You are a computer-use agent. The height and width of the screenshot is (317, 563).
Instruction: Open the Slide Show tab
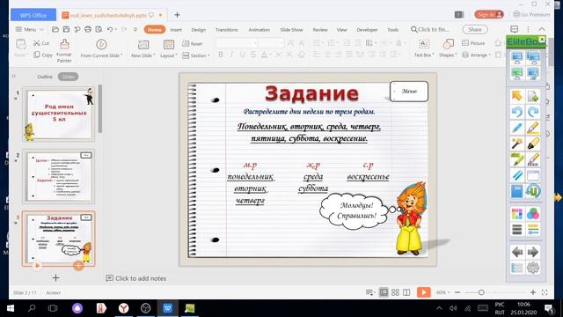click(291, 30)
